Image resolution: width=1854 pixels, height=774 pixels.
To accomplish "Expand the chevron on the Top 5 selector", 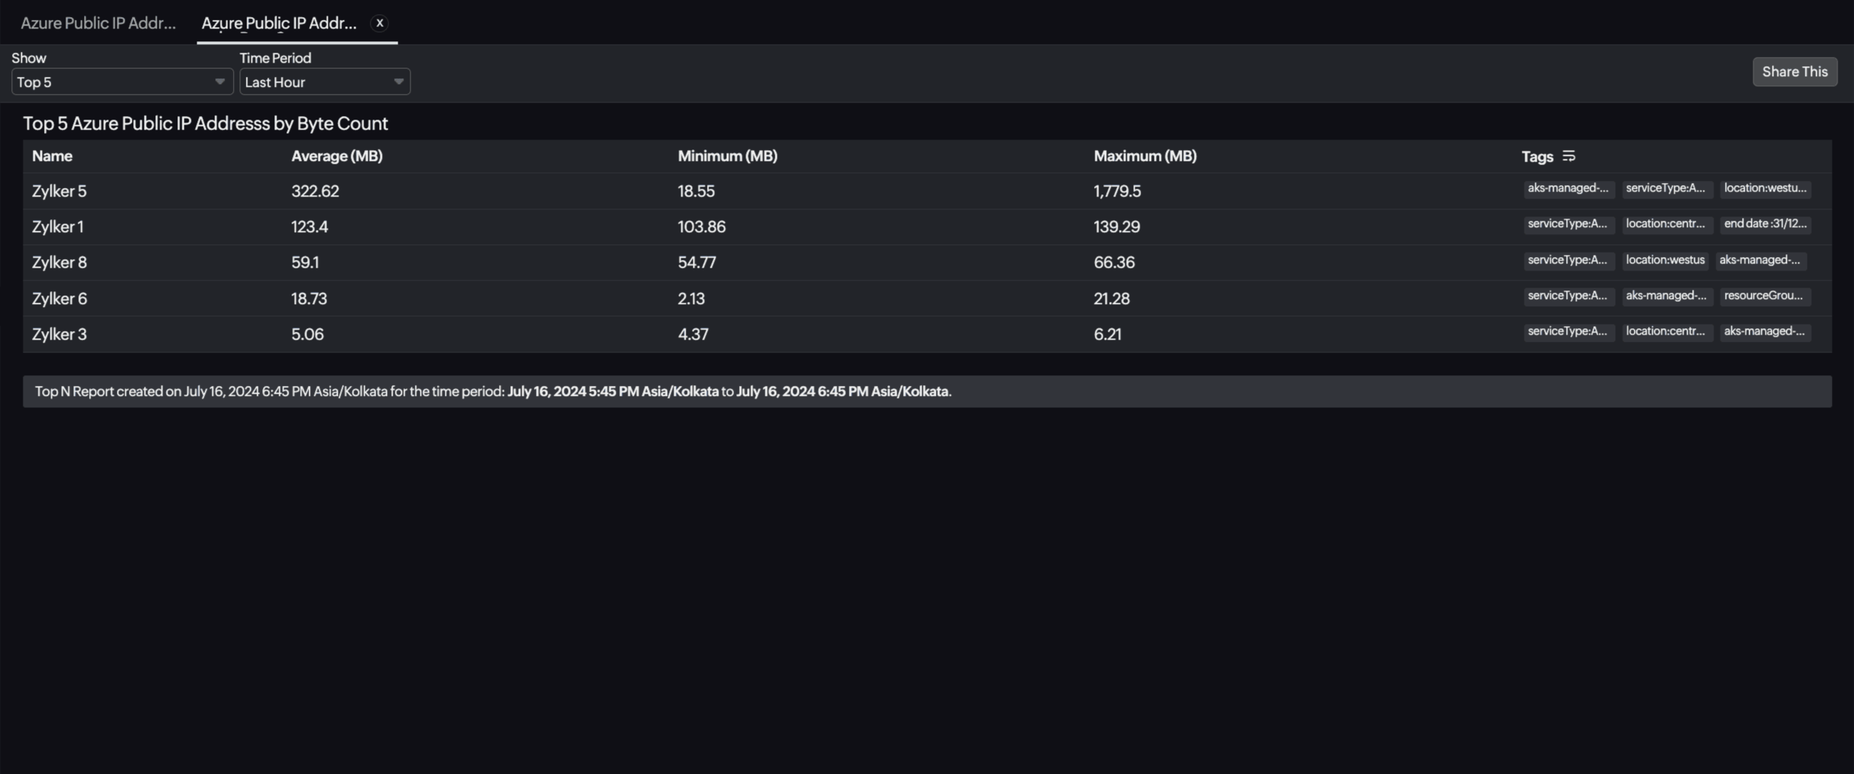I will (x=219, y=82).
